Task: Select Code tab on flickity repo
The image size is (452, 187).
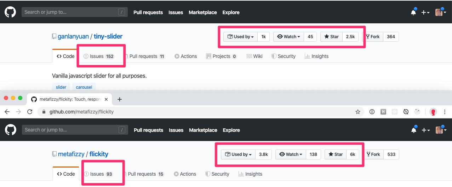Action: [66, 174]
